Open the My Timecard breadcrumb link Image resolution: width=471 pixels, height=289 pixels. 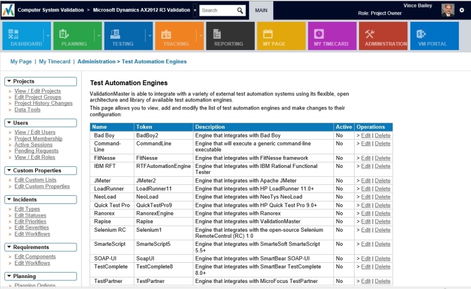click(55, 62)
